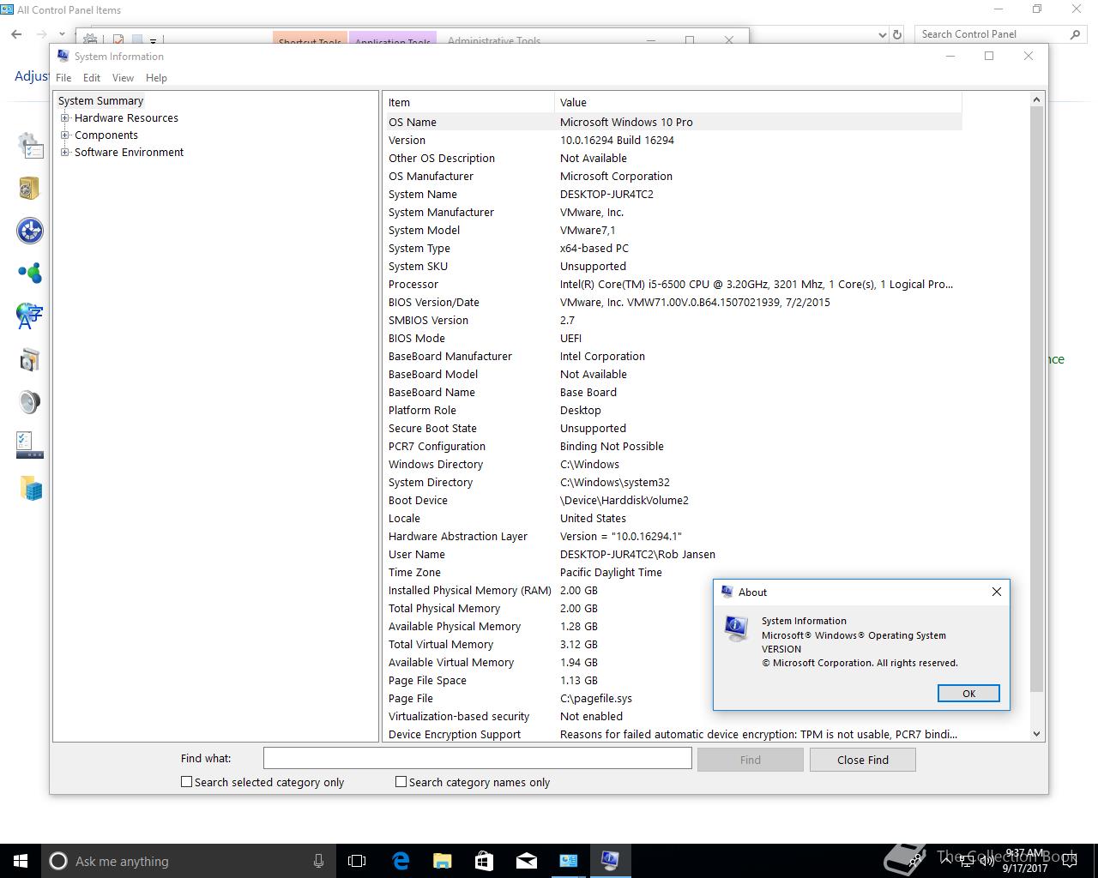Enable Search selected category only checkbox
The height and width of the screenshot is (878, 1098).
pos(186,782)
